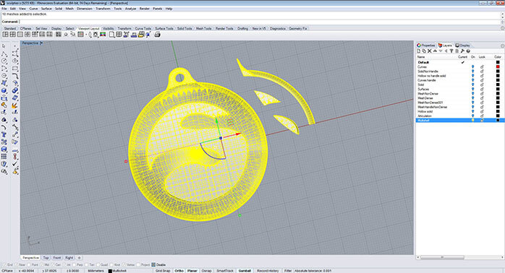
Task: Switch to the Top viewport tab
Action: [46, 258]
